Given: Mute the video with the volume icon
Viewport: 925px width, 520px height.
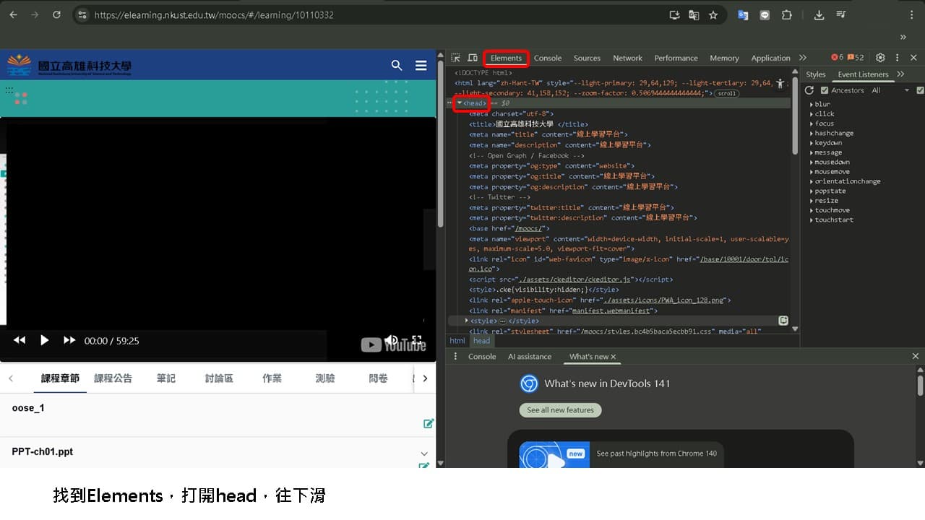Looking at the screenshot, I should tap(391, 340).
